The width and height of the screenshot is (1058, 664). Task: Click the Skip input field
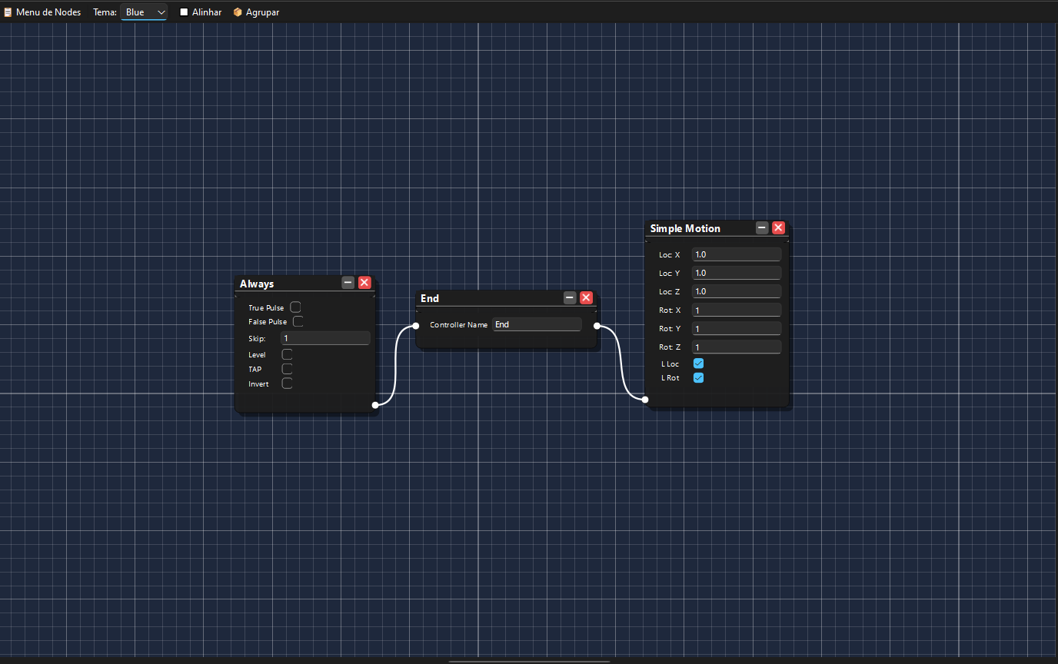[325, 338]
